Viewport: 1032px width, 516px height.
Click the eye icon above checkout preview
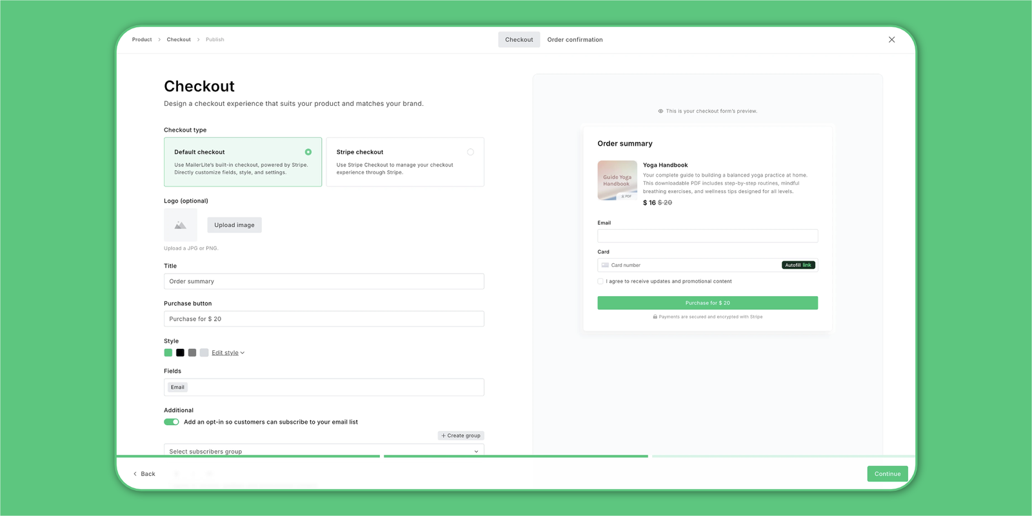[660, 111]
